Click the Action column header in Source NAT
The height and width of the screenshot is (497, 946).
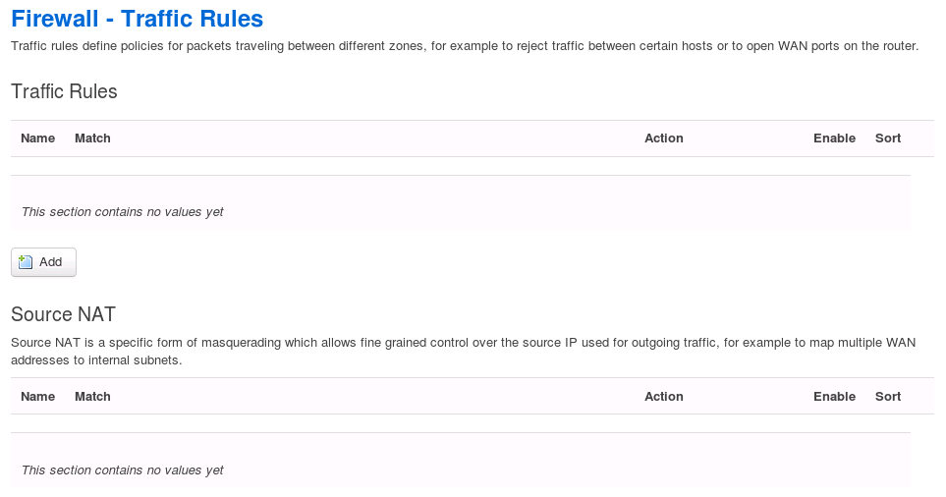click(x=663, y=397)
